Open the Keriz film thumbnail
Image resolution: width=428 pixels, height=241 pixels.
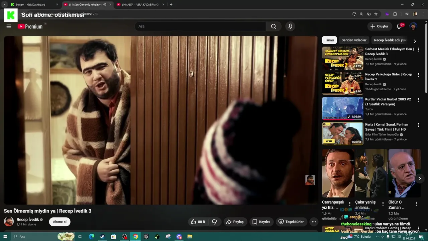(x=342, y=133)
